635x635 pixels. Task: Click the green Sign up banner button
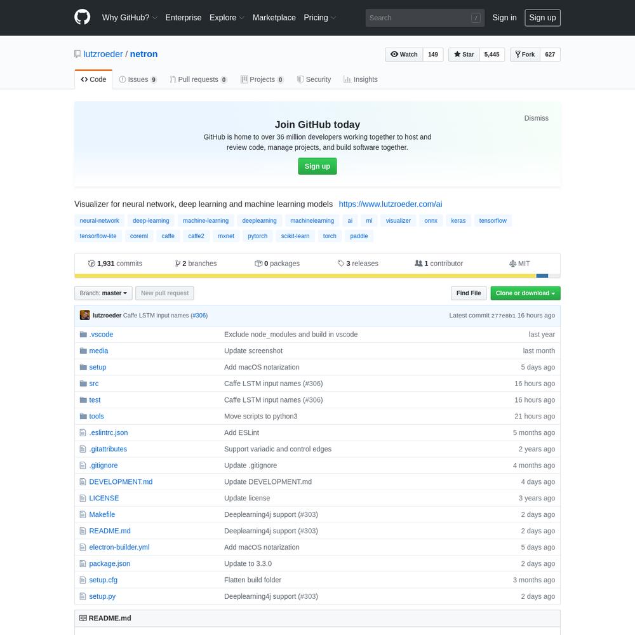[317, 166]
